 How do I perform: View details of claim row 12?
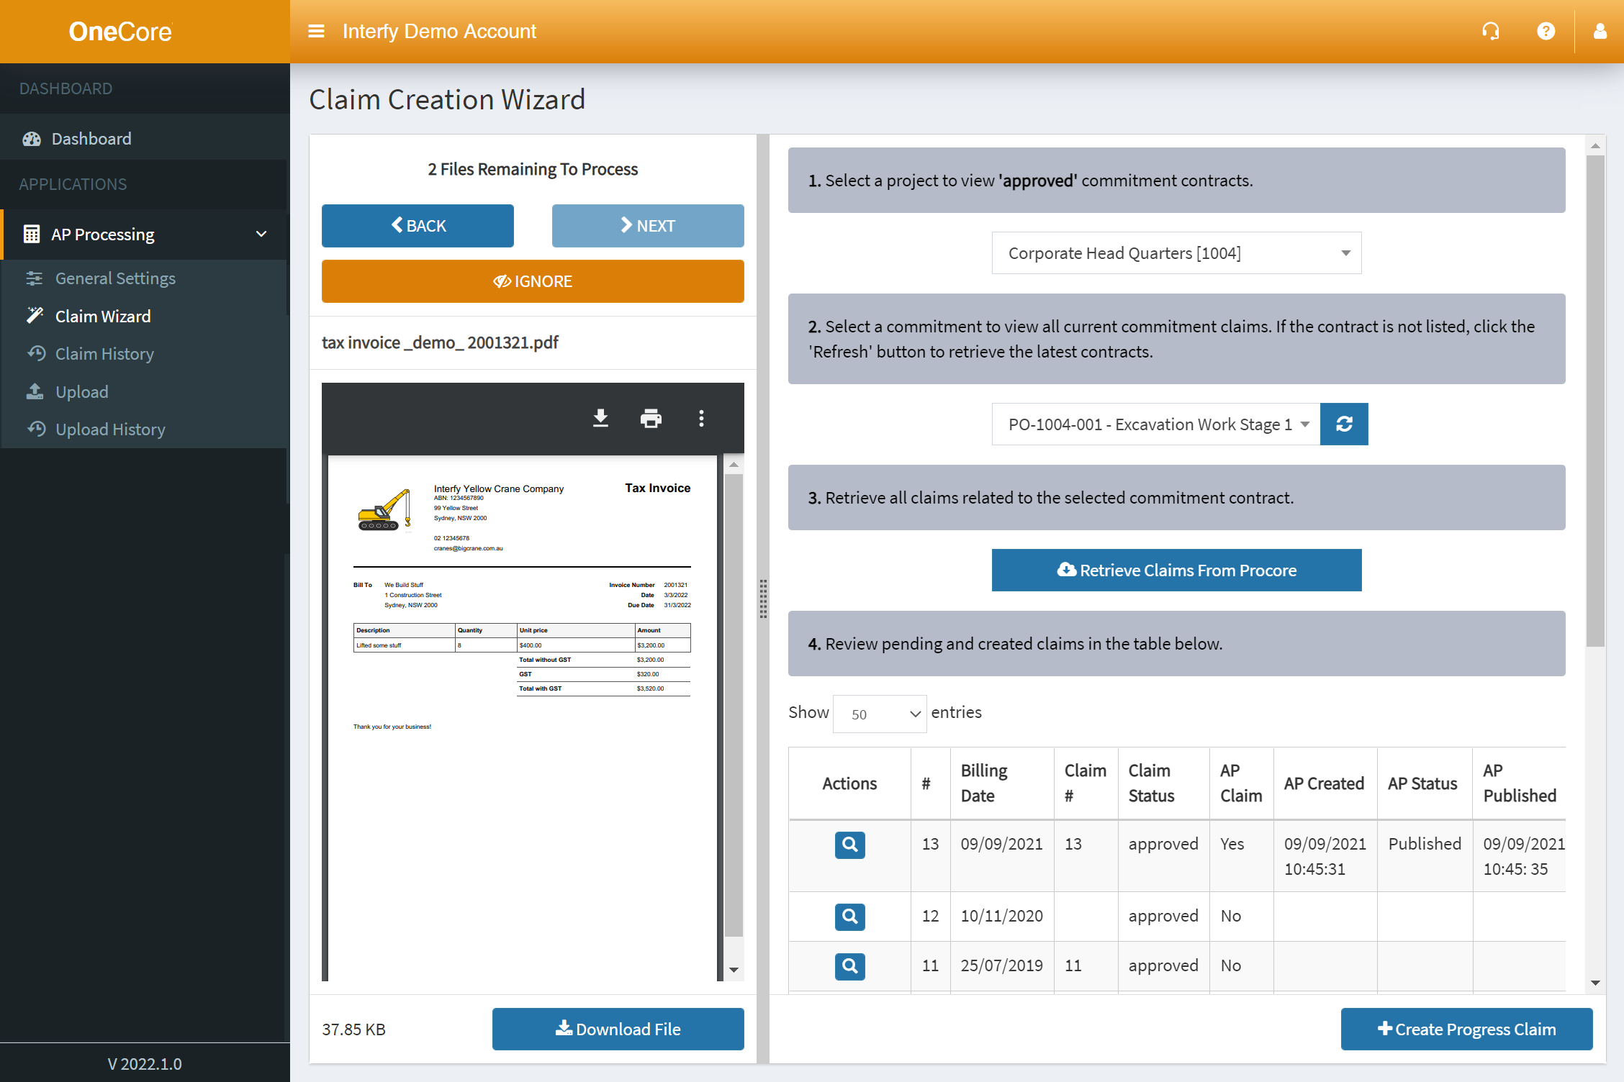[849, 917]
